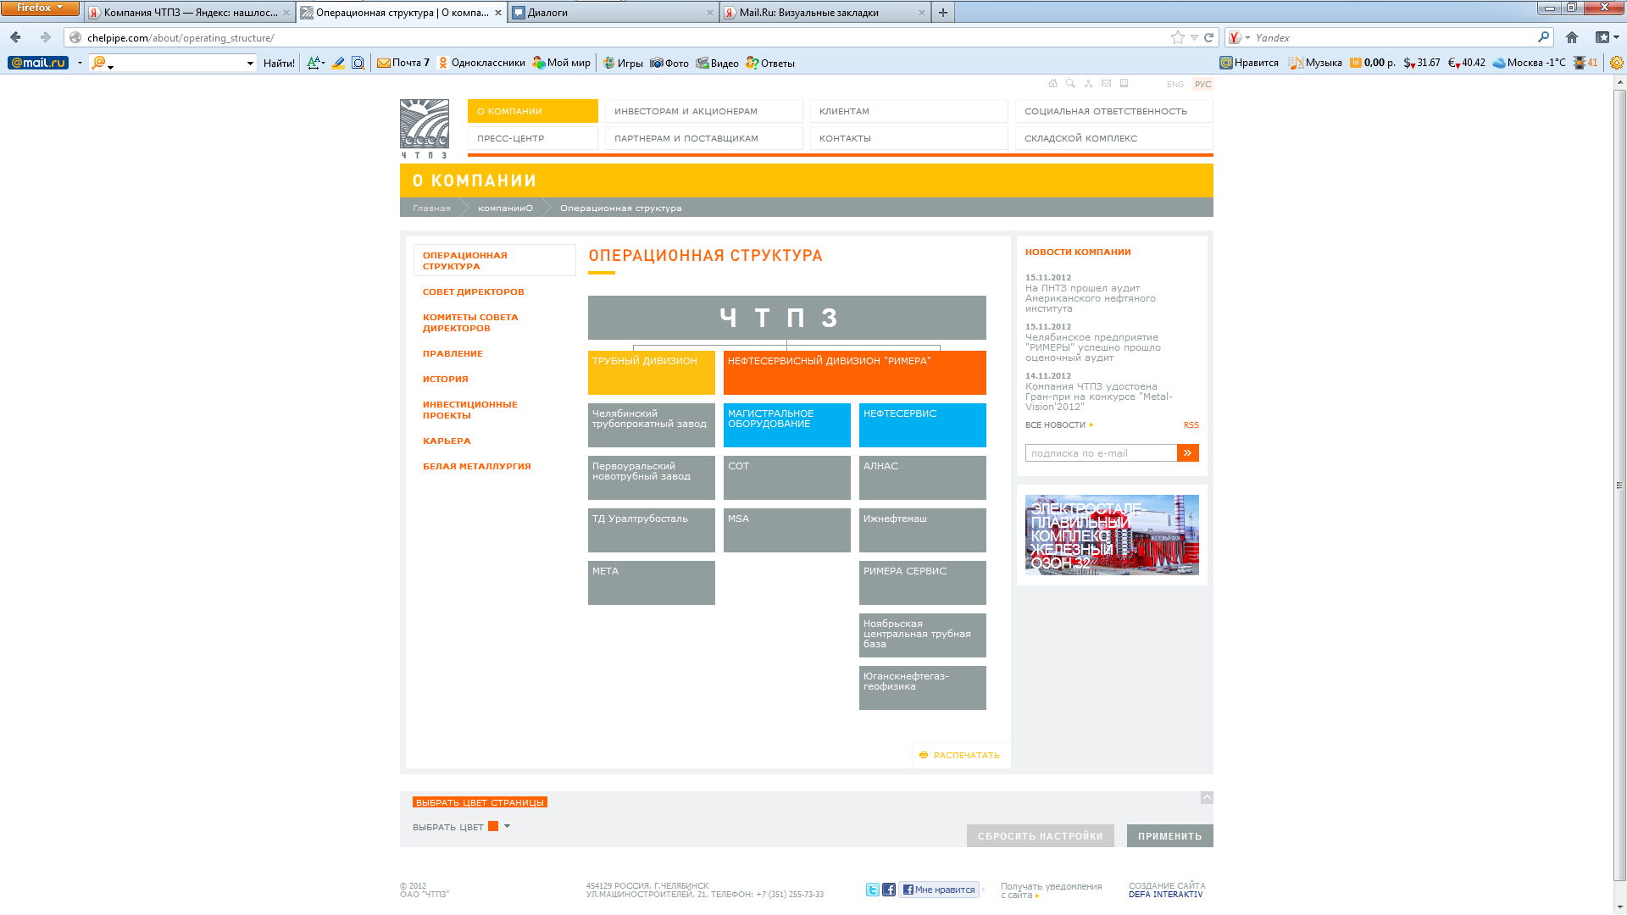
Task: Open Почта mail in toolbar
Action: point(403,63)
